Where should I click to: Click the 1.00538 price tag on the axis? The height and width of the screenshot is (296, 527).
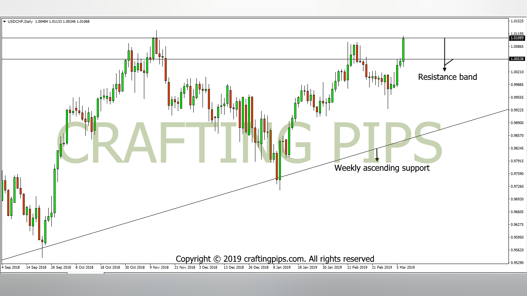point(517,59)
